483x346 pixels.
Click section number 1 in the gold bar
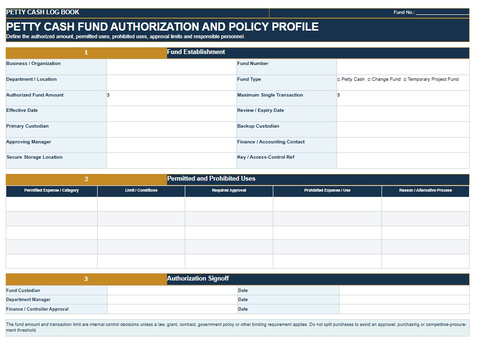click(86, 53)
